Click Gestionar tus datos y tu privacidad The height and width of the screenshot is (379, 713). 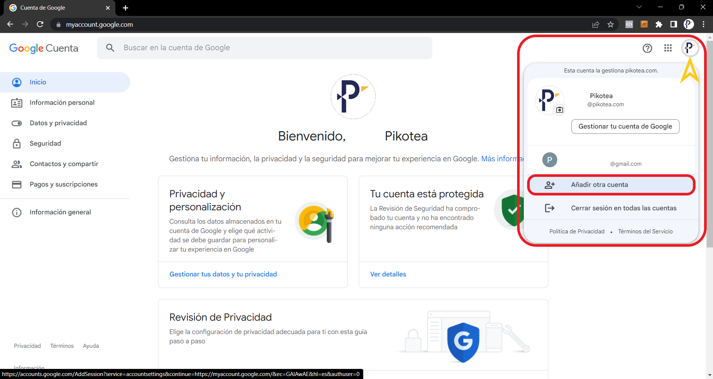223,274
